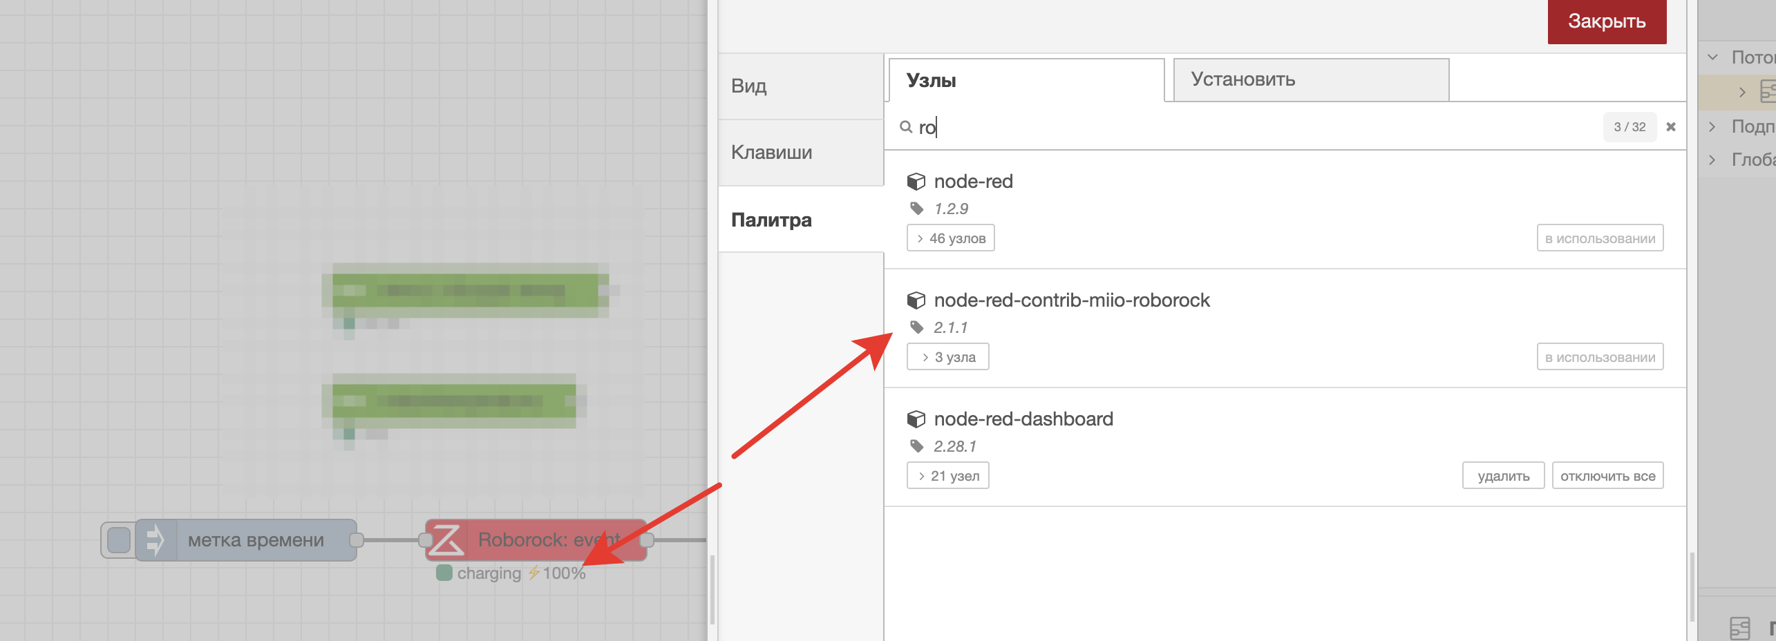Click the node-red-dashboard package name
This screenshot has width=1776, height=641.
pos(1023,419)
